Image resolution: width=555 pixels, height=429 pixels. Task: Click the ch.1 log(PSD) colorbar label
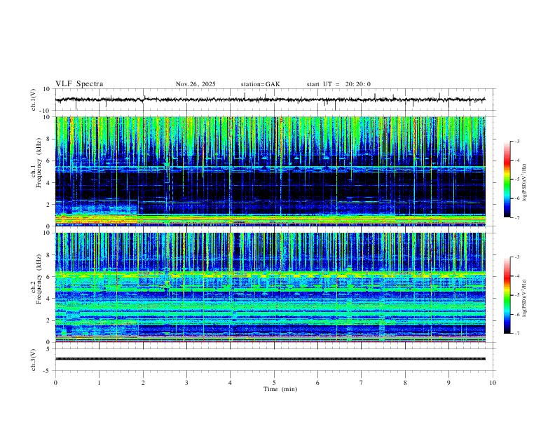(524, 183)
